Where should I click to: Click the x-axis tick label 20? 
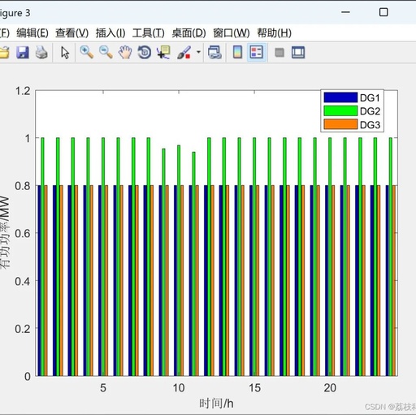click(x=330, y=388)
